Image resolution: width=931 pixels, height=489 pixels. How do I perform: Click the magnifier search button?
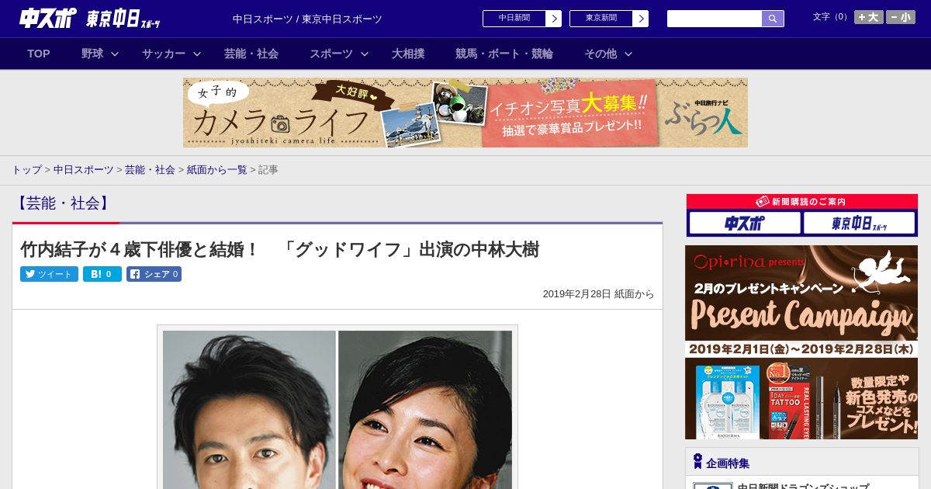(773, 19)
